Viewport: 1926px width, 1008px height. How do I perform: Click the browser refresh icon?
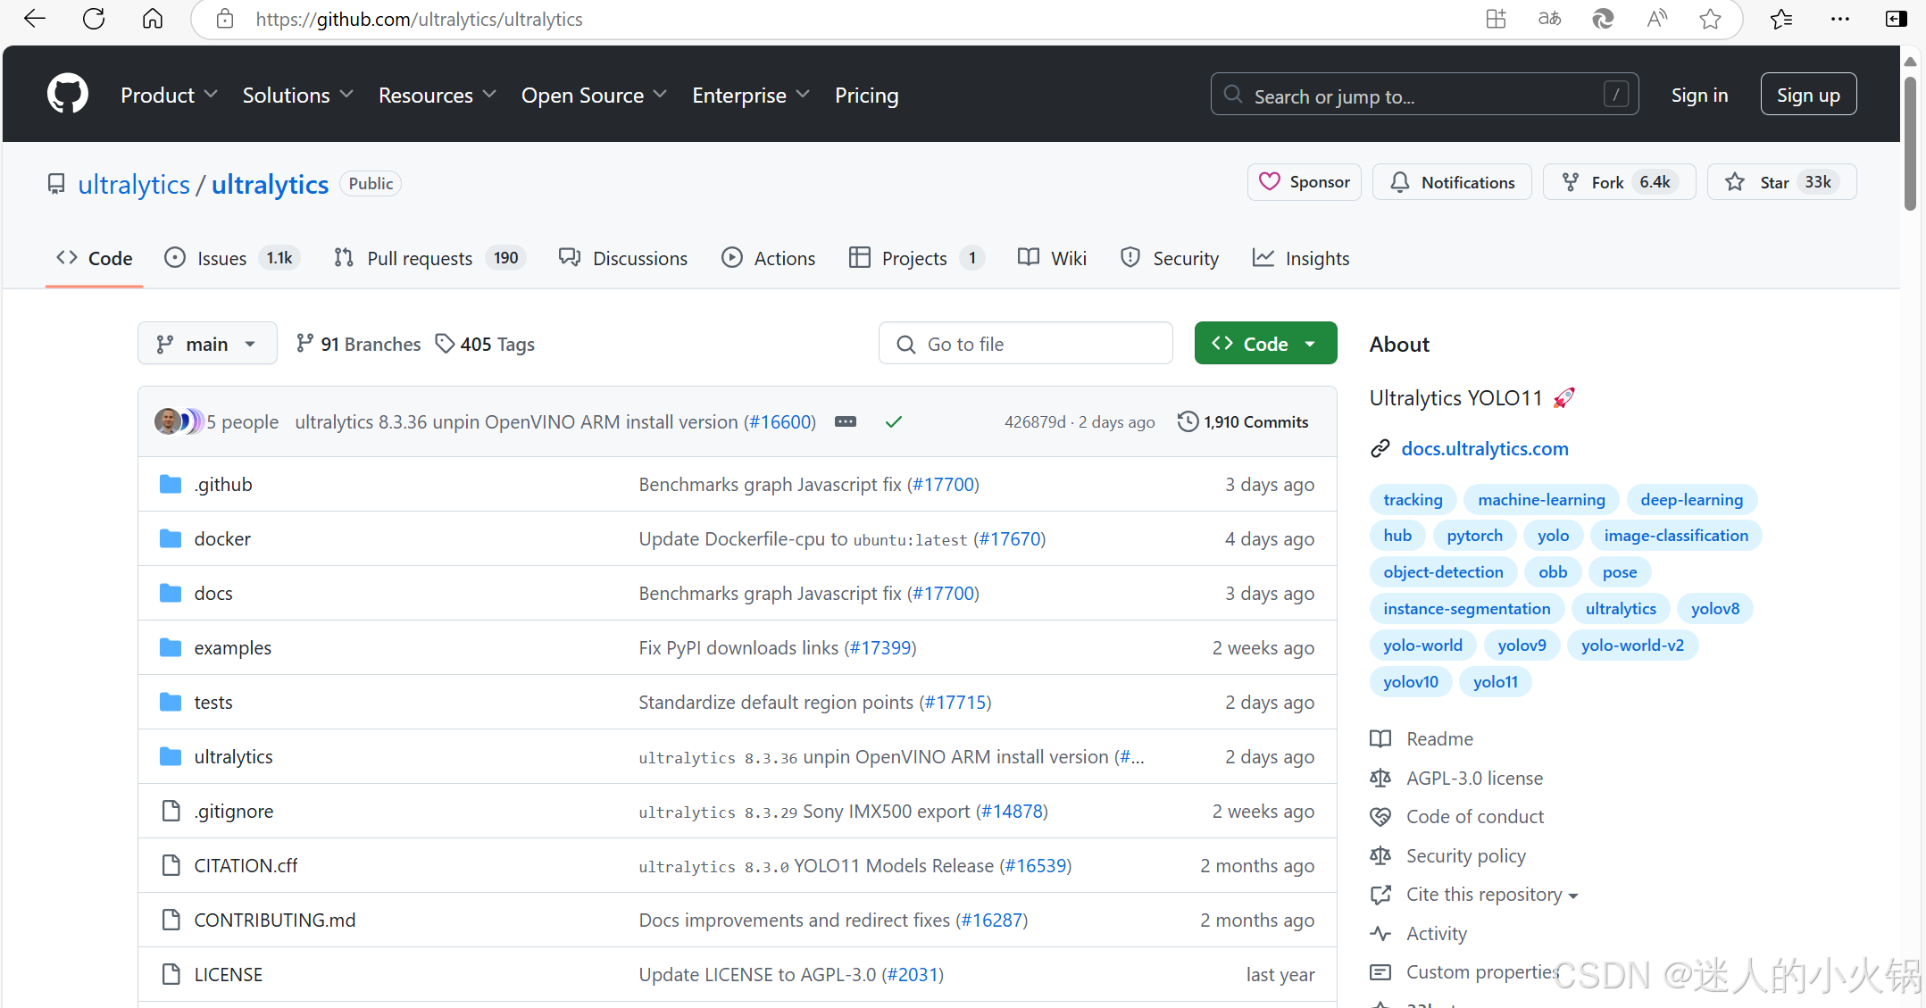pyautogui.click(x=94, y=19)
